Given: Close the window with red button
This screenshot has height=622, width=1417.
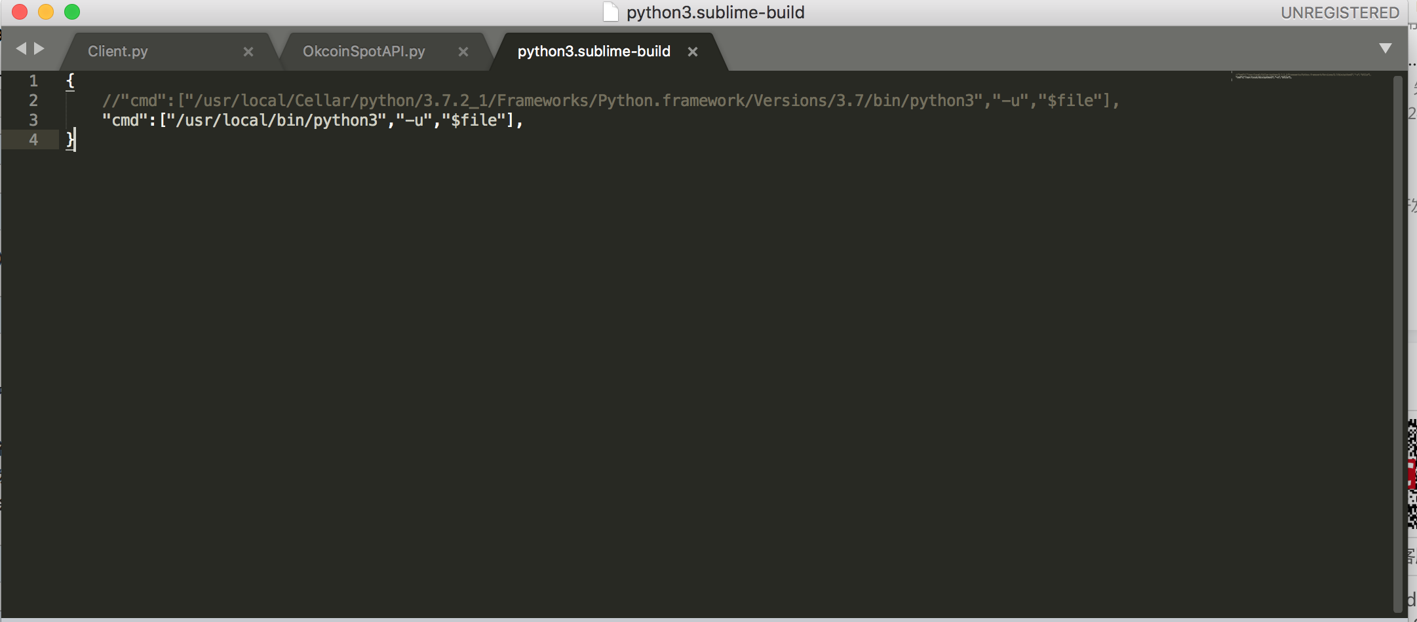Looking at the screenshot, I should click(20, 12).
